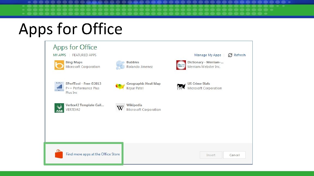Click the Insert button
The width and height of the screenshot is (314, 176).
[211, 155]
